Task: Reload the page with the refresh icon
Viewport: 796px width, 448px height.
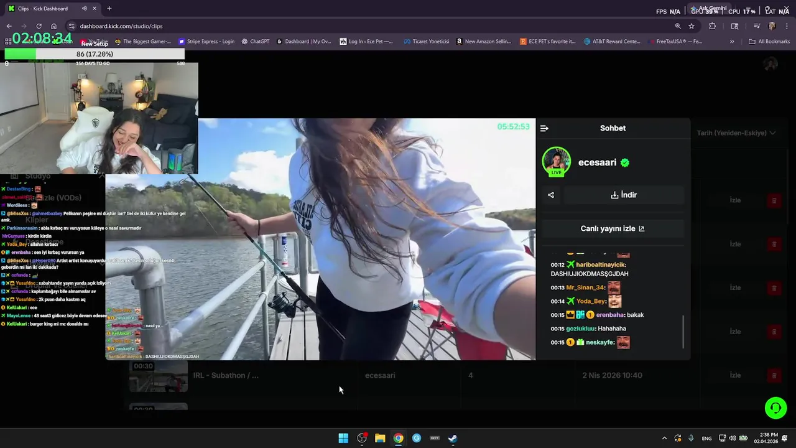Action: click(x=39, y=26)
